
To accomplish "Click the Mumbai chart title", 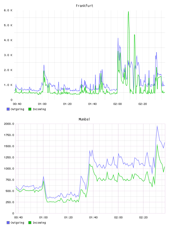I will tap(84, 119).
